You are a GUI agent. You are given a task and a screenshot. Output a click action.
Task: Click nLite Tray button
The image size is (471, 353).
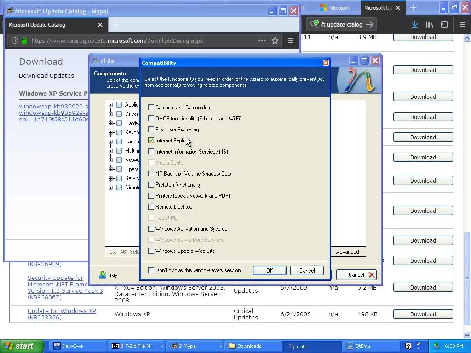(x=109, y=275)
